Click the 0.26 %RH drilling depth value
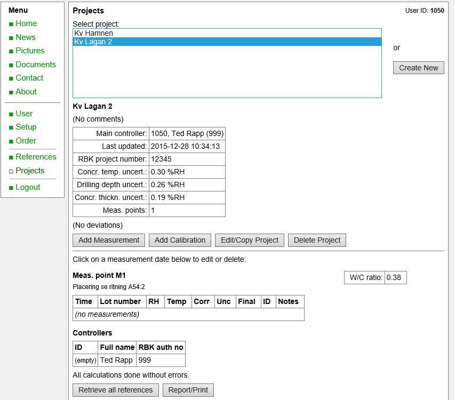455x400 pixels. click(187, 185)
